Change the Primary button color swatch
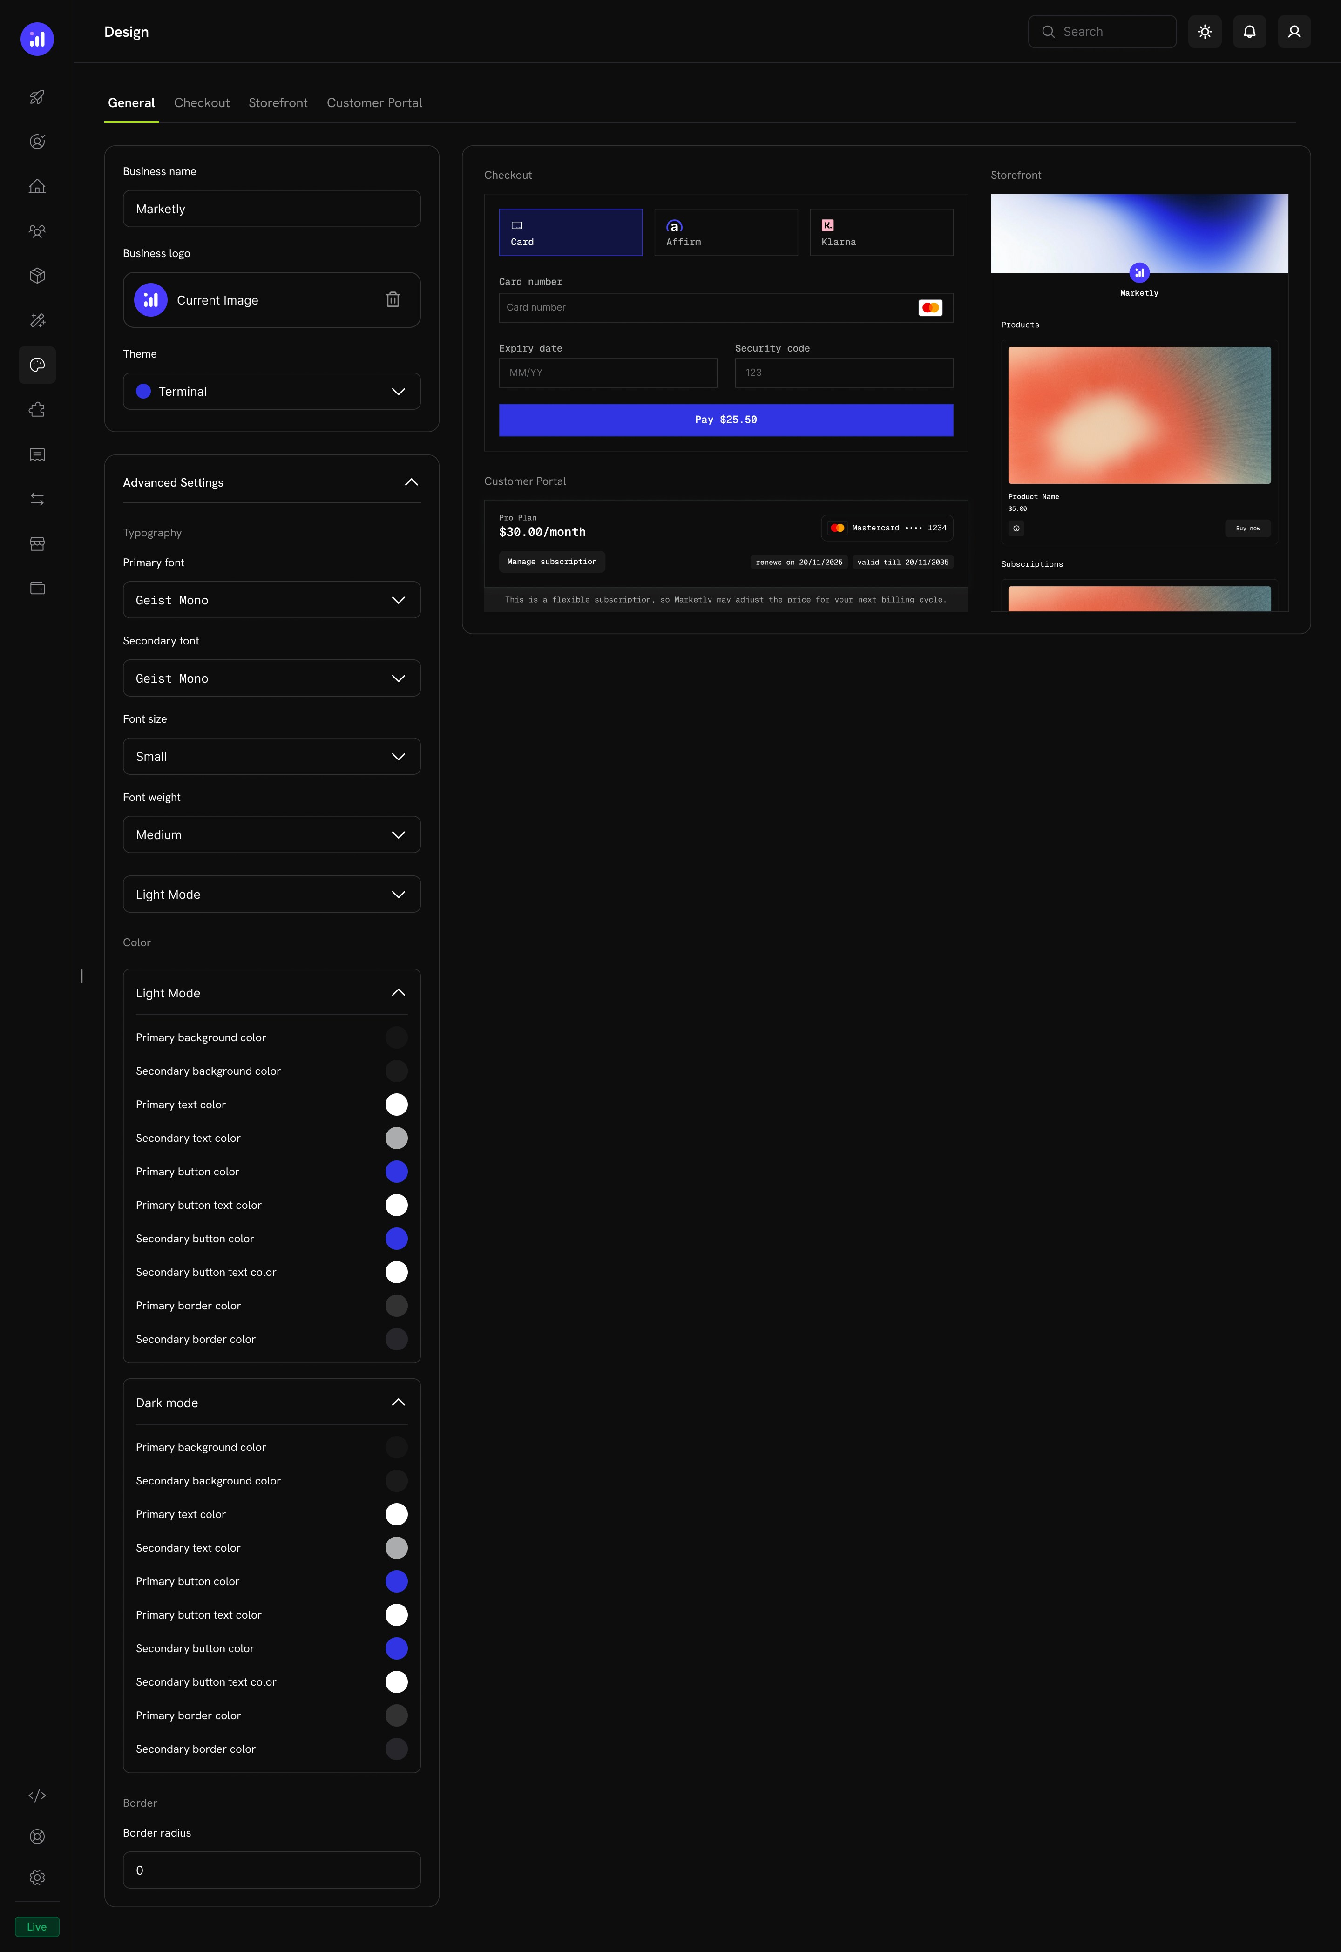 coord(397,1172)
